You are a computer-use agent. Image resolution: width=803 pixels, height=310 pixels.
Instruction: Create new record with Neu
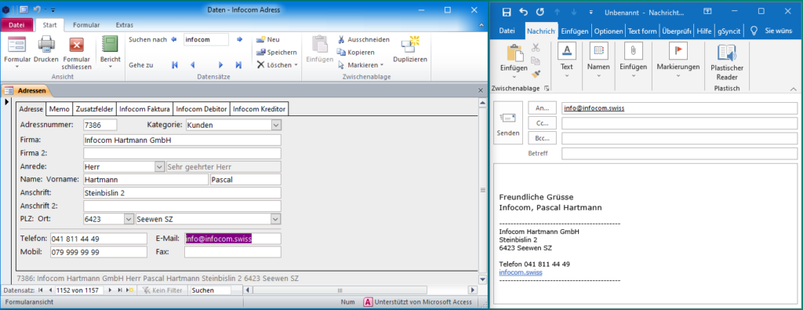268,39
